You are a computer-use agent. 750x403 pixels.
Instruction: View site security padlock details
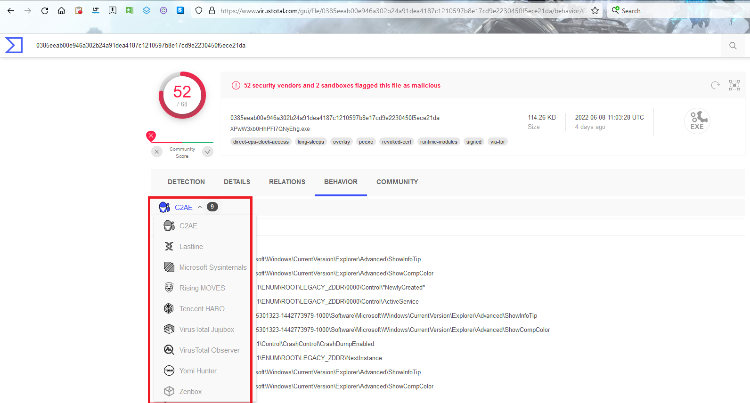pyautogui.click(x=212, y=10)
